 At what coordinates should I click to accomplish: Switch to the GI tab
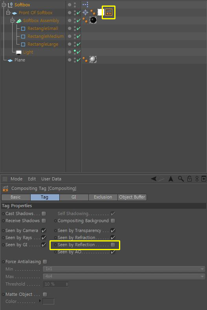[x=74, y=197]
